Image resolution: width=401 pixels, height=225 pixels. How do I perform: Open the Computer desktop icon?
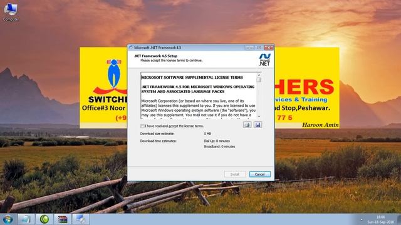pyautogui.click(x=11, y=12)
